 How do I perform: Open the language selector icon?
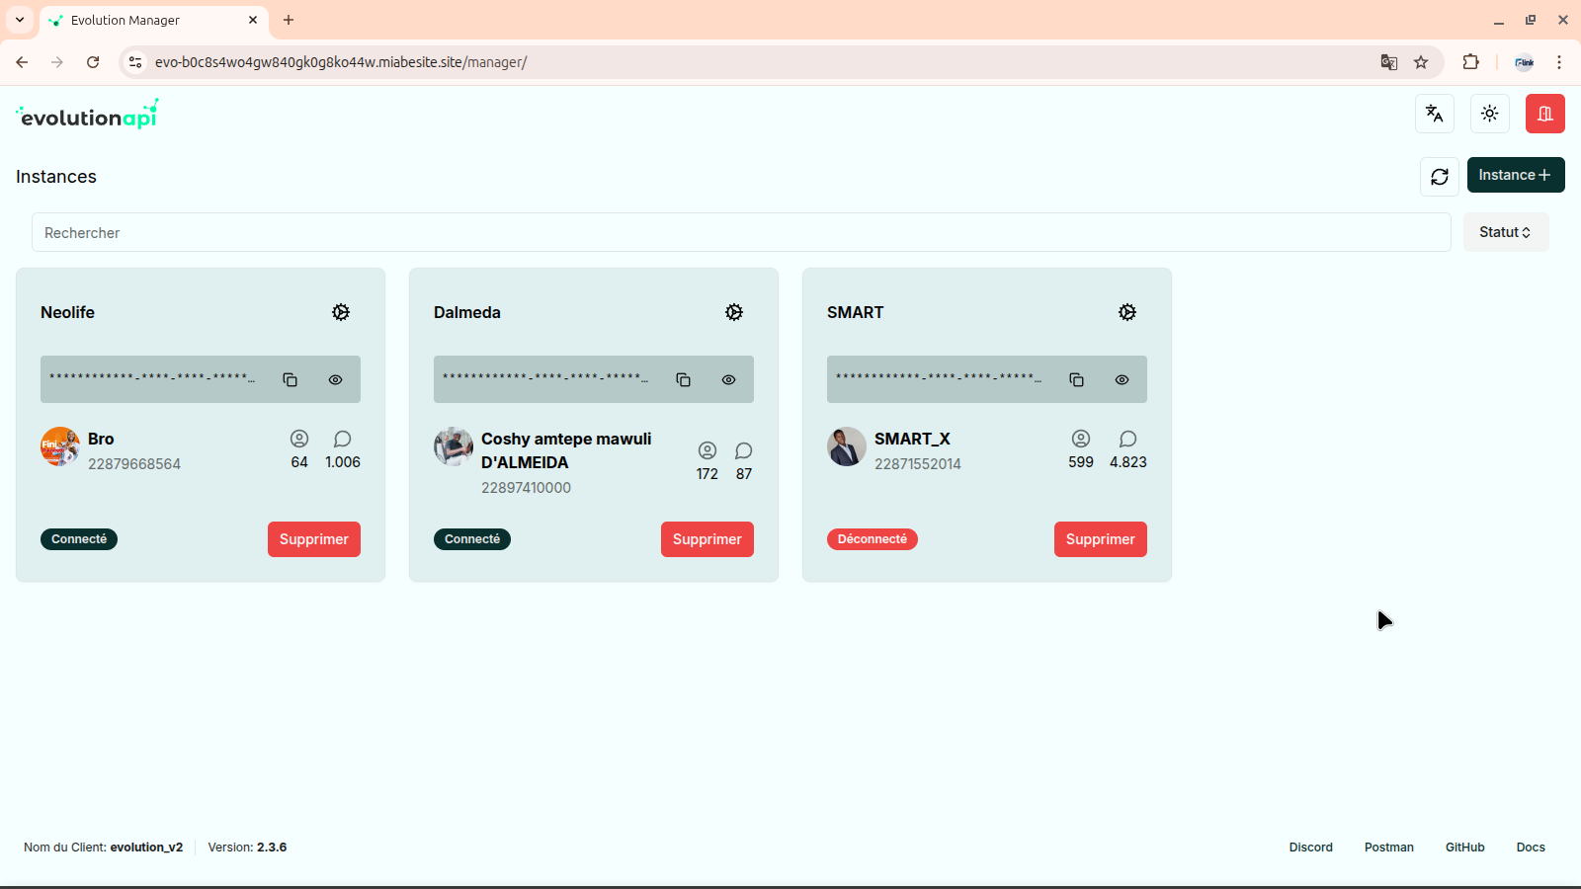click(x=1435, y=114)
